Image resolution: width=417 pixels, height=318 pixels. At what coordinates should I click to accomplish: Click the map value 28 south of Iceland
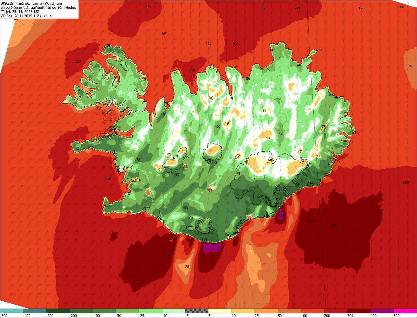(187, 267)
